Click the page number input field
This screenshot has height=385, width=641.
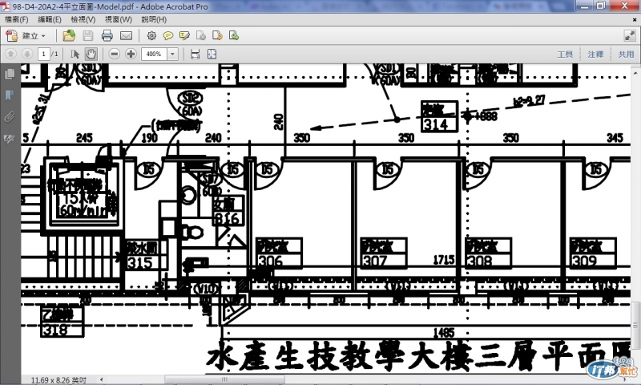[44, 54]
